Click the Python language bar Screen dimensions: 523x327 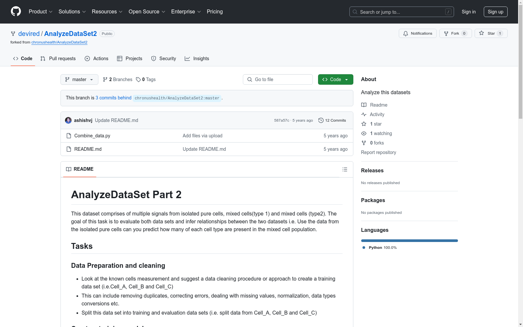pyautogui.click(x=410, y=241)
